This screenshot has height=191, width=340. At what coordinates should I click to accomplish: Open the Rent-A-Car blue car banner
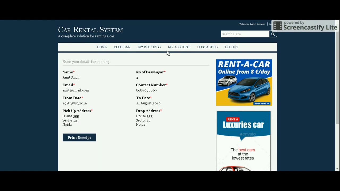pos(244,83)
